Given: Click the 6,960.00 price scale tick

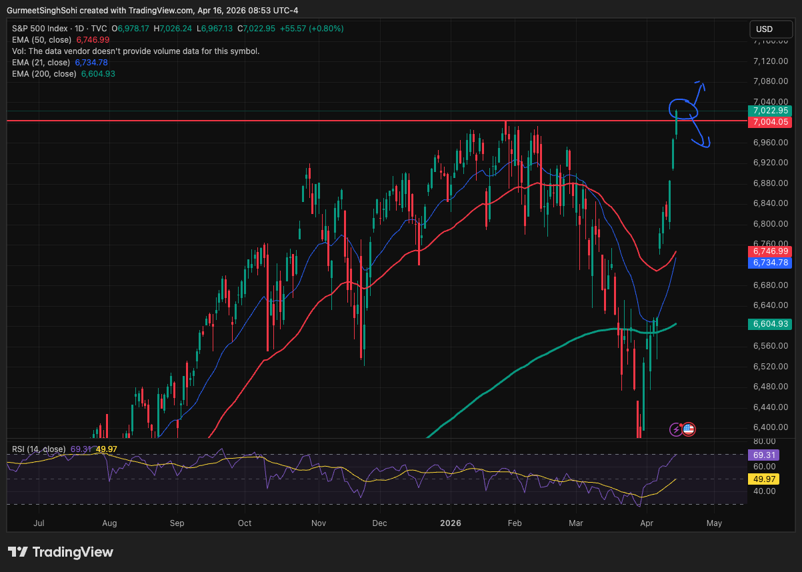Looking at the screenshot, I should [x=769, y=143].
